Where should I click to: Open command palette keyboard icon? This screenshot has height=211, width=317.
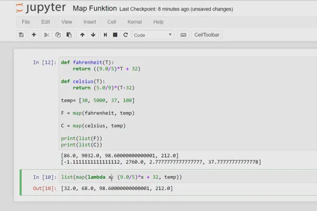tap(183, 35)
